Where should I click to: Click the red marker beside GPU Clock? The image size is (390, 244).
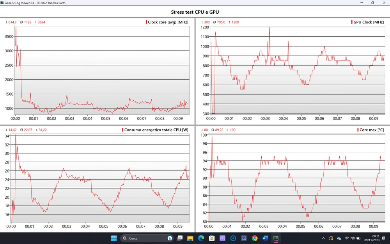(x=352, y=22)
